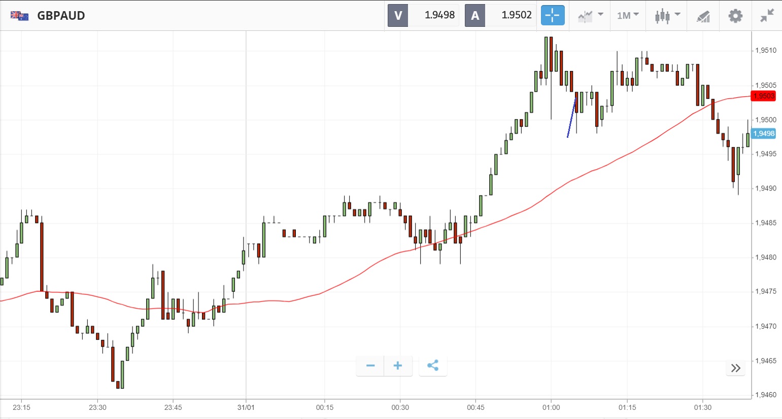
Task: Jump to latest with double-arrow button
Action: tap(735, 368)
